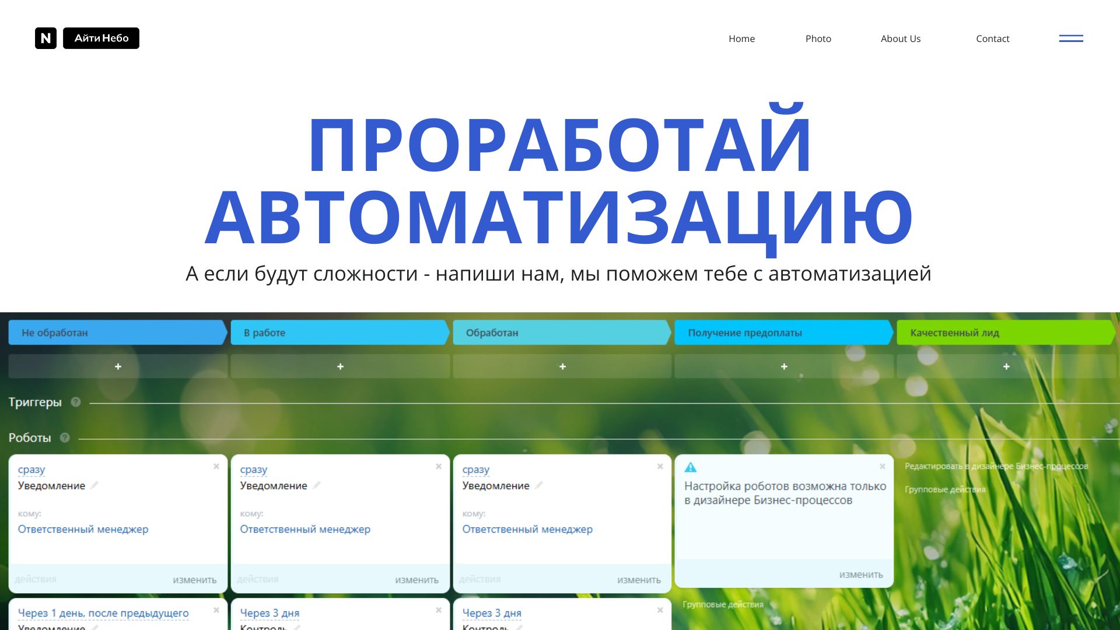The height and width of the screenshot is (630, 1120).
Task: Click the black N logo icon
Action: 45,38
